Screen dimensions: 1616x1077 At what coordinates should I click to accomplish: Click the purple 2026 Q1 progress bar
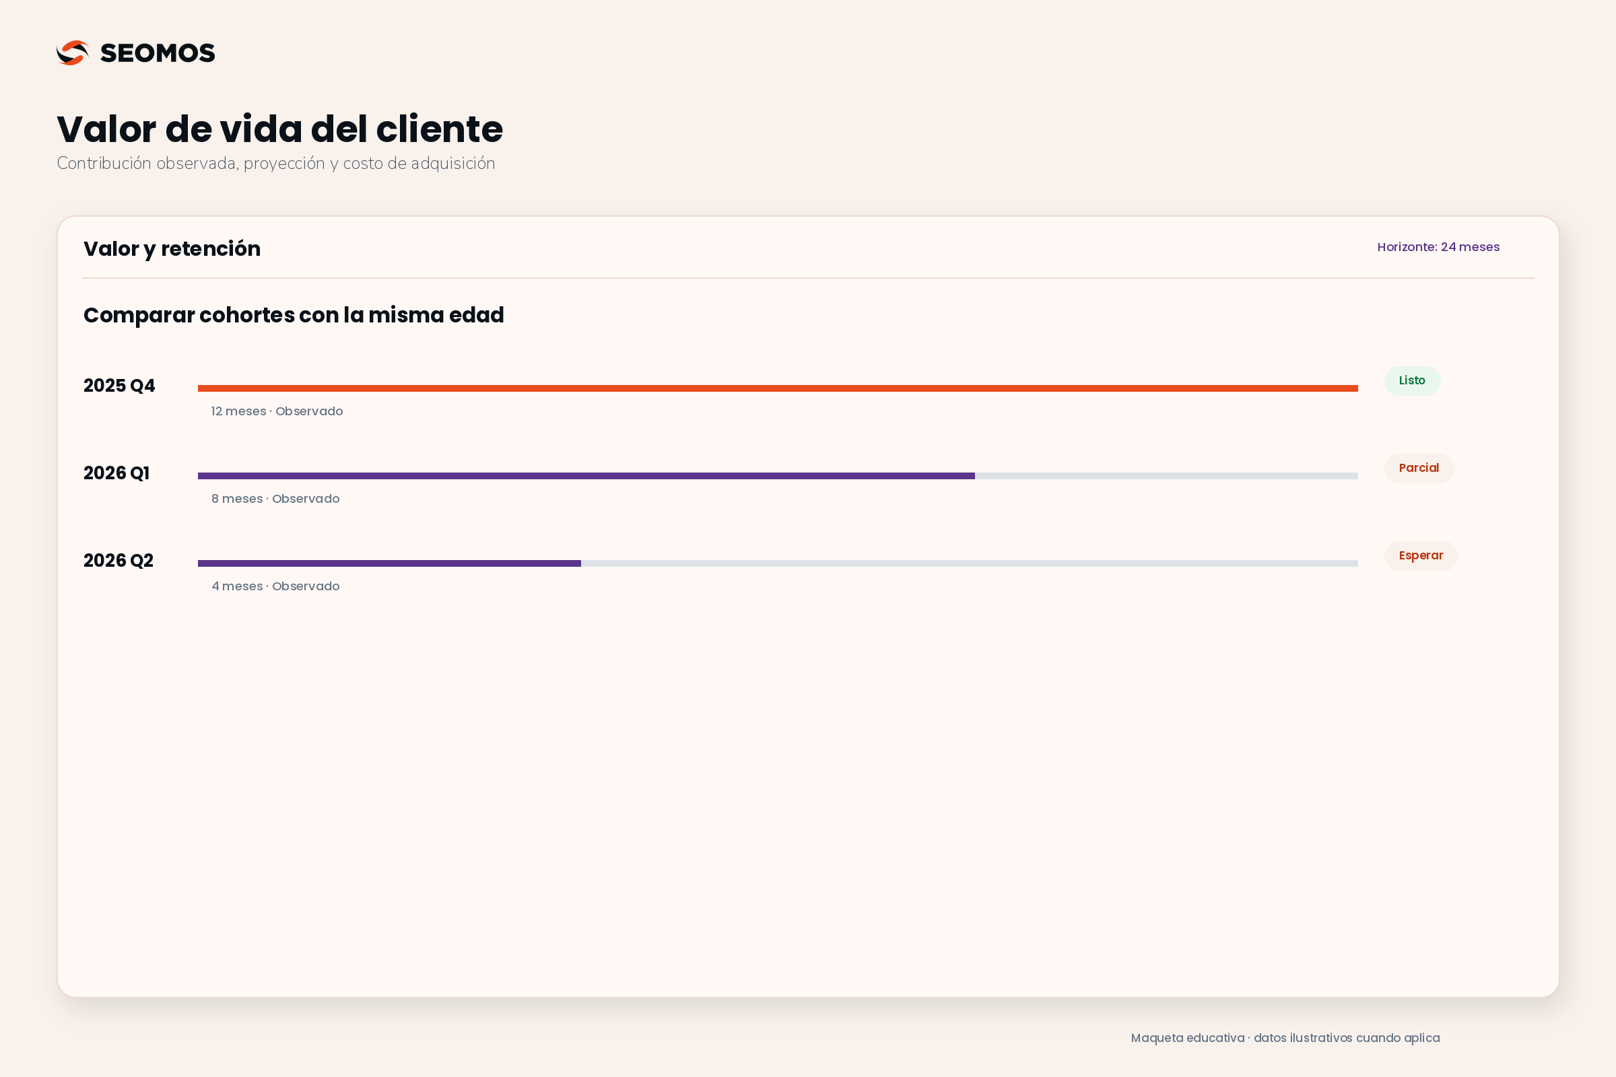[586, 476]
